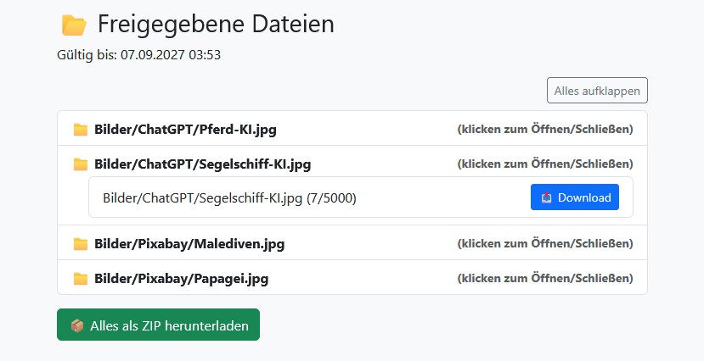The width and height of the screenshot is (704, 361).
Task: Click open/close hint on Papagei row
Action: pyautogui.click(x=545, y=278)
